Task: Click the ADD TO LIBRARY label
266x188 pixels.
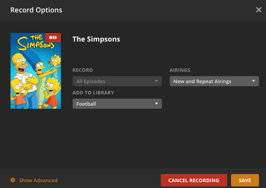Action: pos(93,93)
